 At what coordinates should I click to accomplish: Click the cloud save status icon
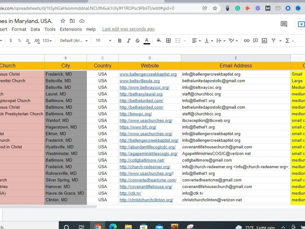82,21
